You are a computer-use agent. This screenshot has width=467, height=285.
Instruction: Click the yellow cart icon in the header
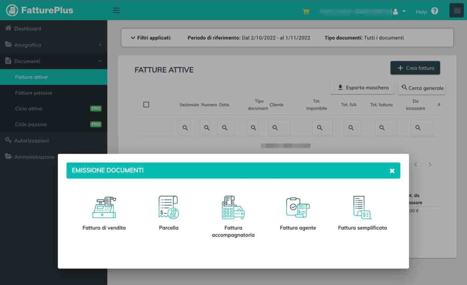point(305,11)
